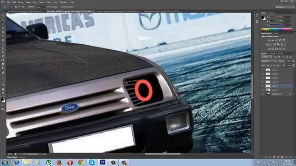Toggle visibility of Layer 2
The width and height of the screenshot is (296, 166).
pyautogui.click(x=262, y=78)
